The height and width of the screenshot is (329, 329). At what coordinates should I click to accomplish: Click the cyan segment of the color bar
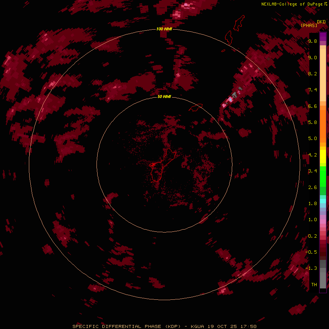click(323, 201)
